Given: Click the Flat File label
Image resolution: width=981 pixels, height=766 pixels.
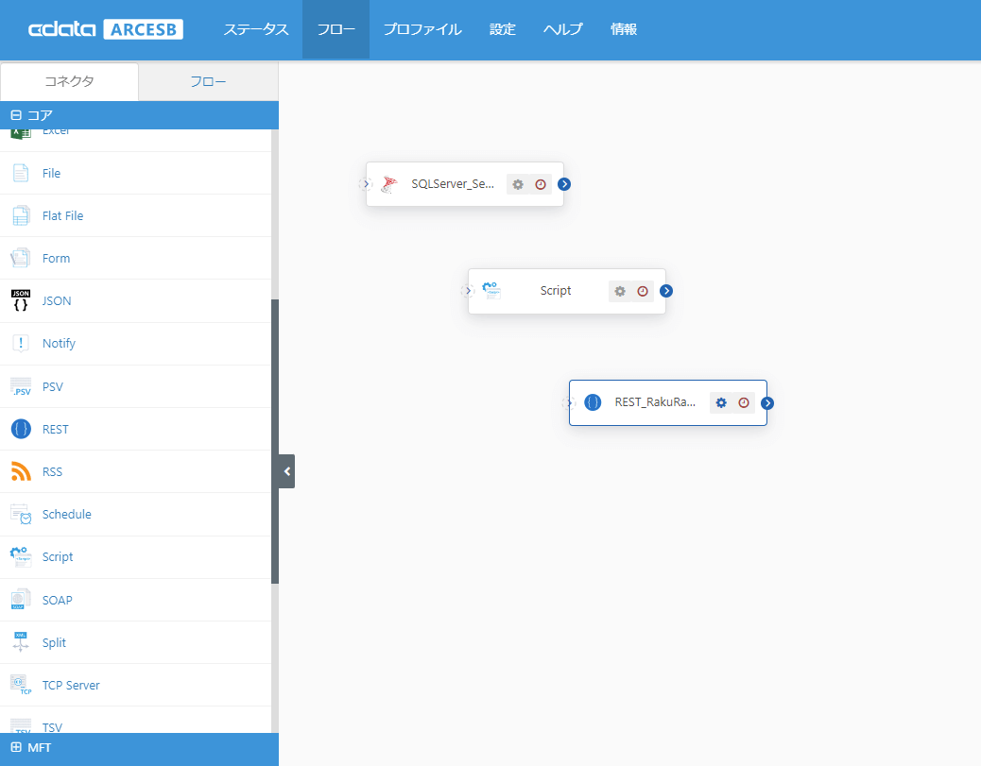Looking at the screenshot, I should [62, 215].
